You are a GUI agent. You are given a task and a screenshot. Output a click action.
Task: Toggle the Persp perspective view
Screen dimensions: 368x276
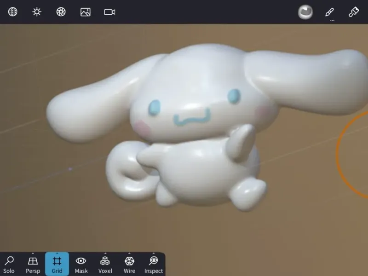(33, 264)
